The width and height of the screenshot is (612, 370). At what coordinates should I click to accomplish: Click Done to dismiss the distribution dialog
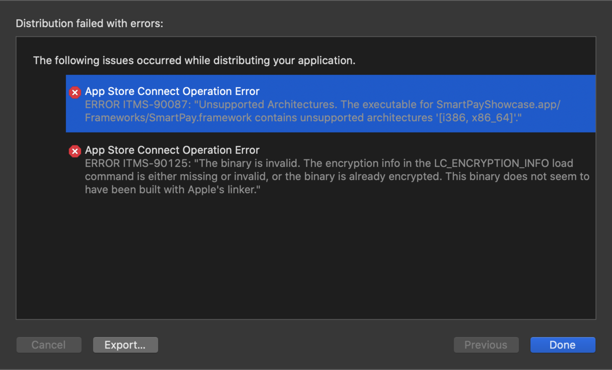(563, 345)
